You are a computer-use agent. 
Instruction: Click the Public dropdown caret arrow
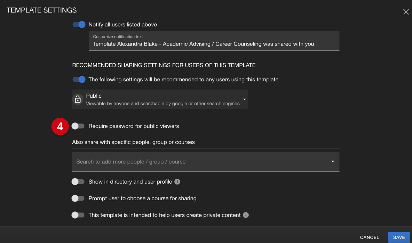click(x=244, y=99)
